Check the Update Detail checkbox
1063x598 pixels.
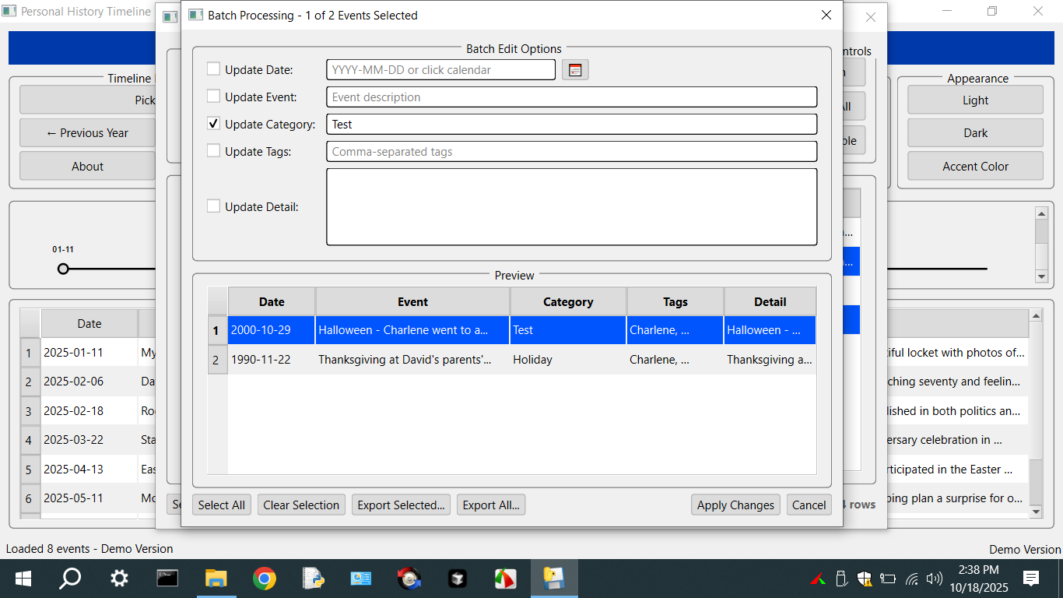(213, 206)
